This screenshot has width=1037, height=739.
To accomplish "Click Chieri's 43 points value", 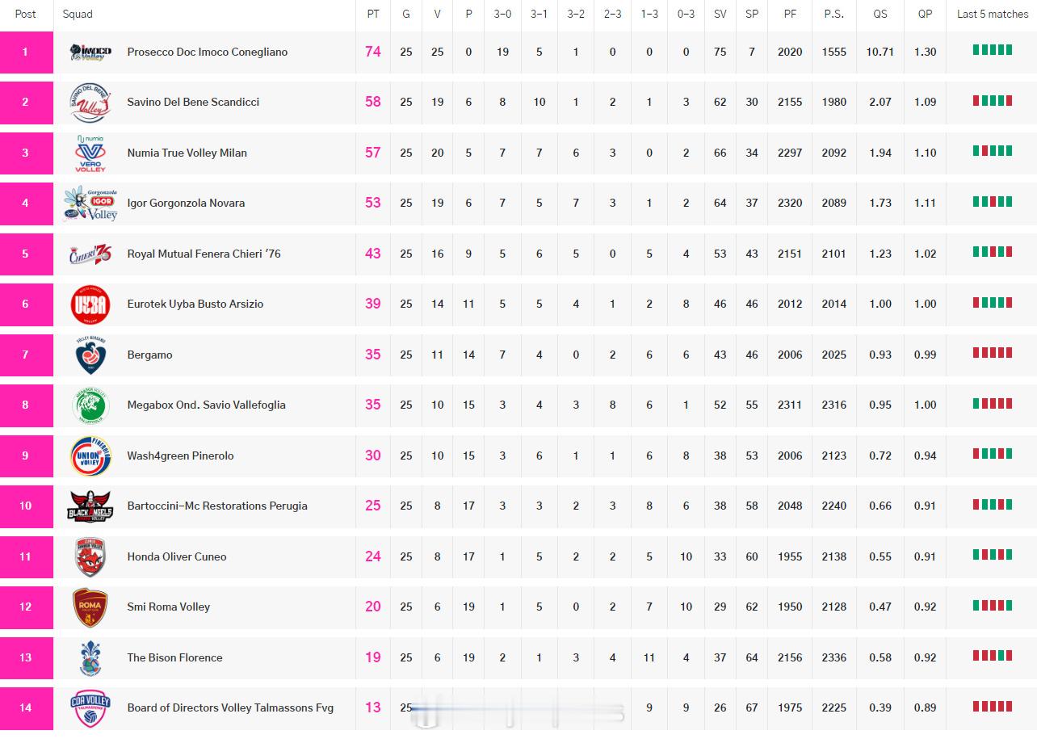I will [x=372, y=254].
